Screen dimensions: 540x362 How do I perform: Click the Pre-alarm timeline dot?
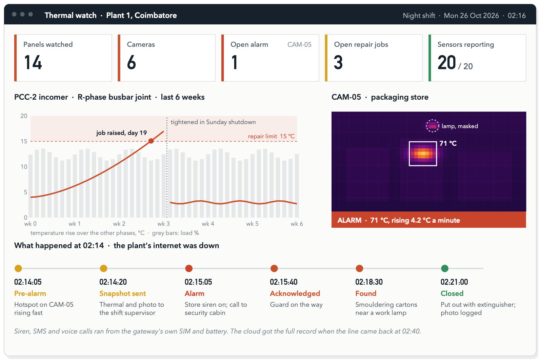coord(18,268)
